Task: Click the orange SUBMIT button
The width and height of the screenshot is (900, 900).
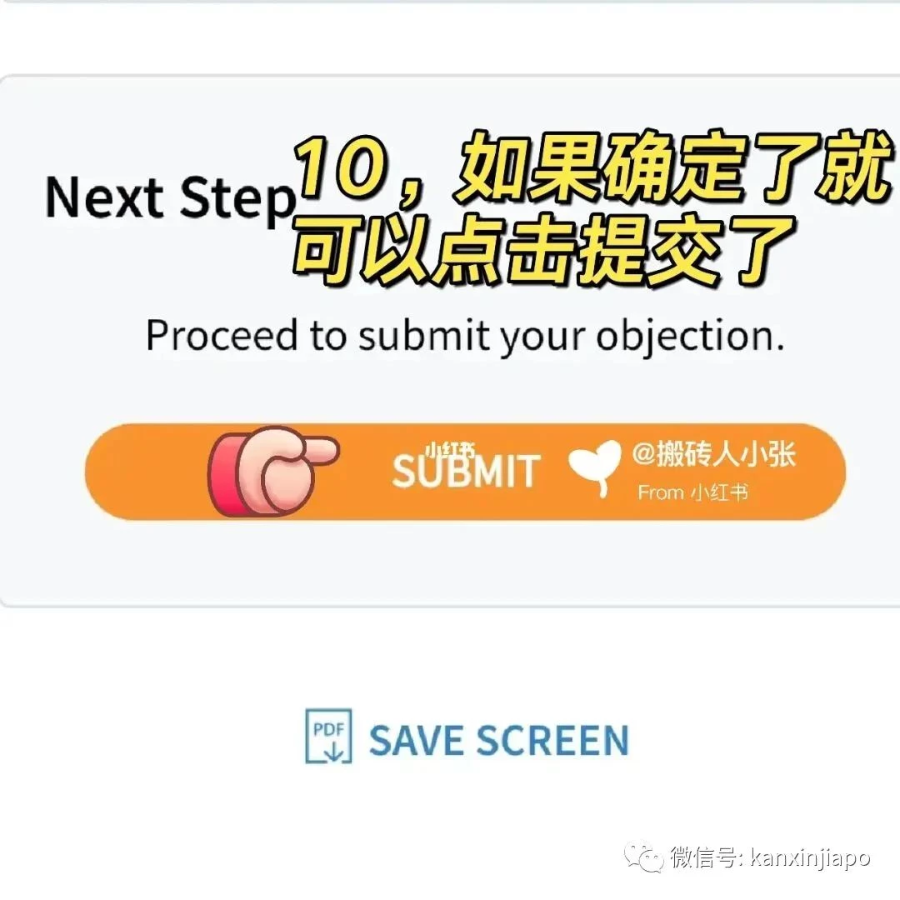Action: pyautogui.click(x=466, y=472)
